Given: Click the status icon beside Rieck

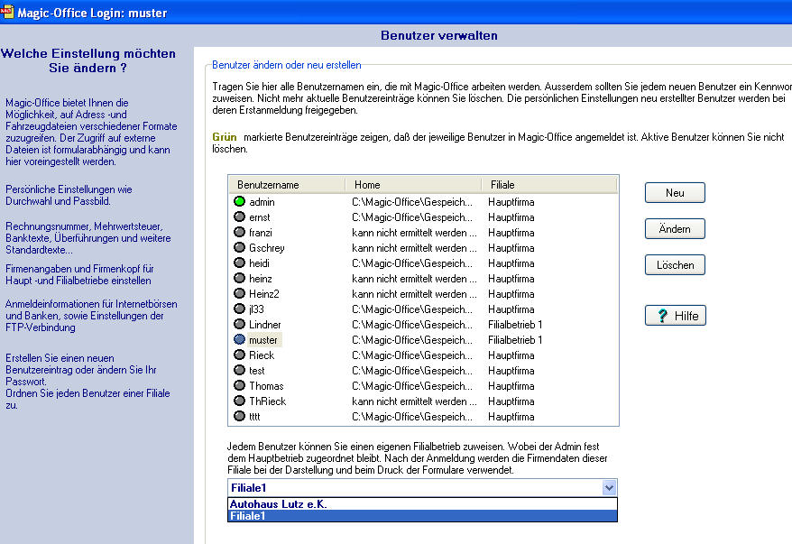Looking at the screenshot, I should (x=239, y=355).
